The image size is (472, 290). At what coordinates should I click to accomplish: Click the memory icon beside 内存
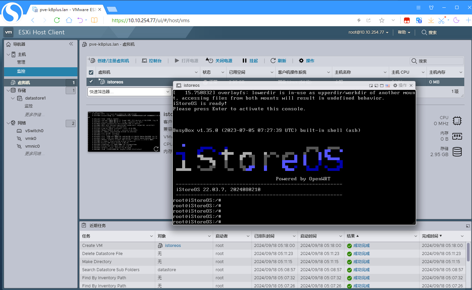457,136
